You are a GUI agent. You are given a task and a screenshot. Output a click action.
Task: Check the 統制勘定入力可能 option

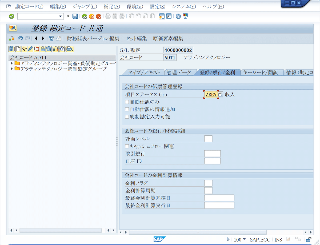point(127,117)
